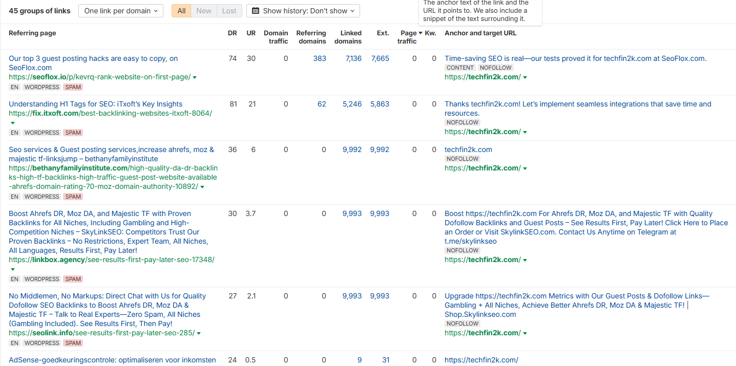Click linked domains value 9,992

[x=352, y=149]
